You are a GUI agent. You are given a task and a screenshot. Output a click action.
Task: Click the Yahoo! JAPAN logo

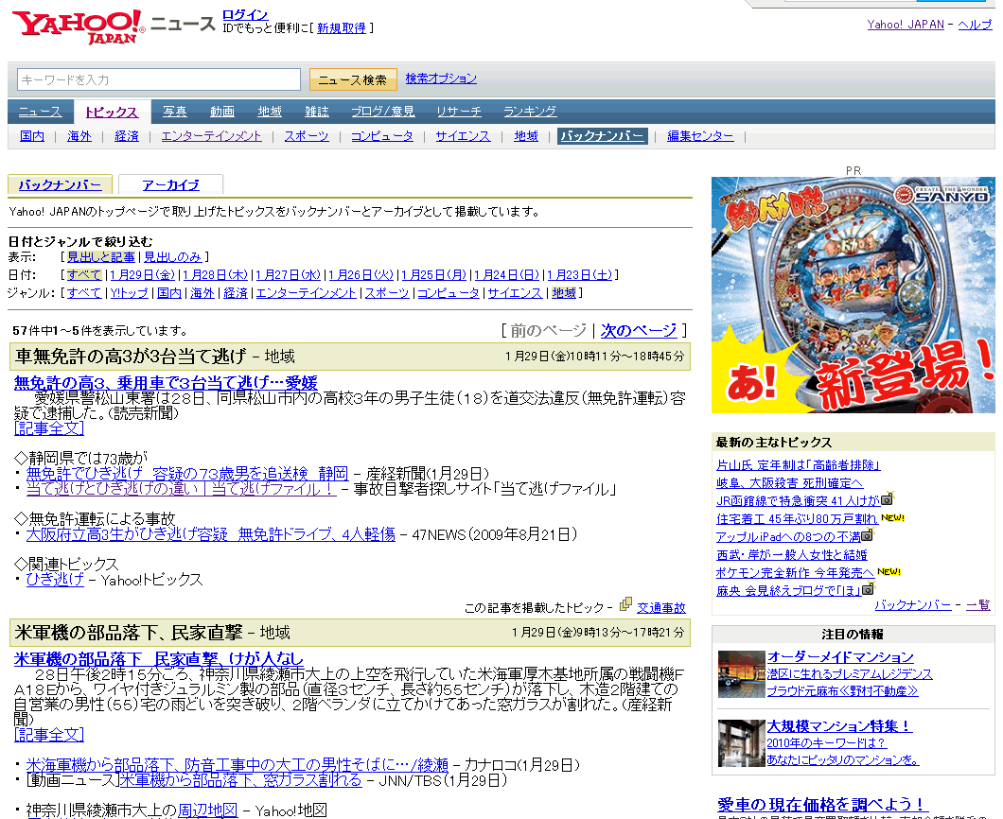[79, 26]
